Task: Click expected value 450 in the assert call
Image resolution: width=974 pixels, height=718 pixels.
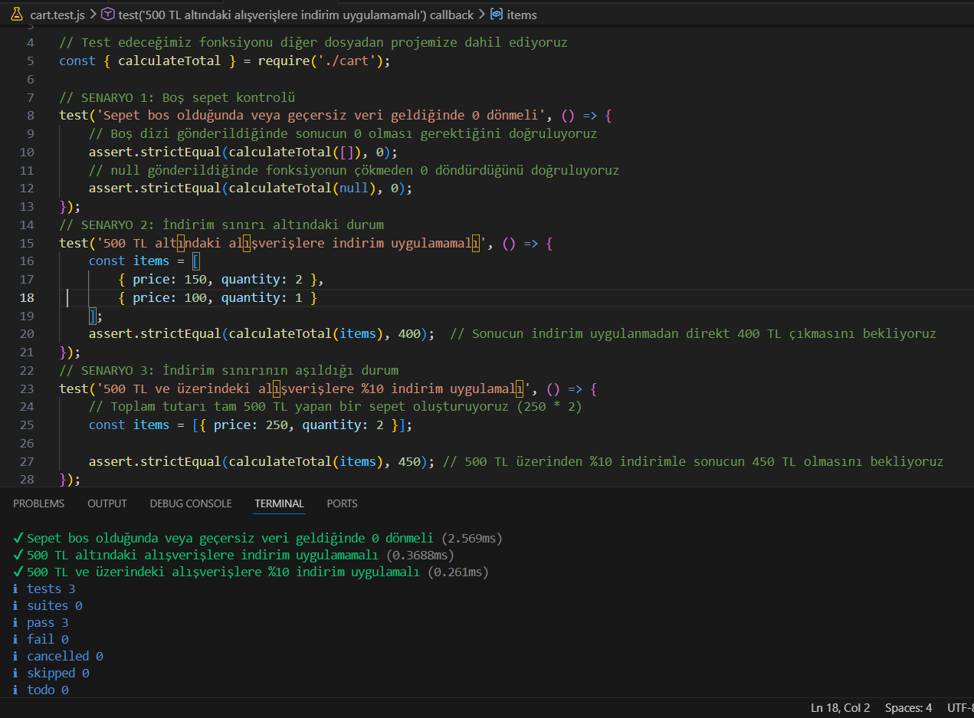Action: (410, 461)
